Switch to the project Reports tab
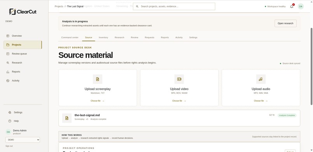This screenshot has width=313, height=152. (165, 38)
